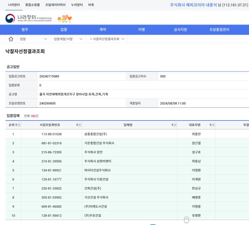Click sort arrows on 업체명 column

(172, 125)
